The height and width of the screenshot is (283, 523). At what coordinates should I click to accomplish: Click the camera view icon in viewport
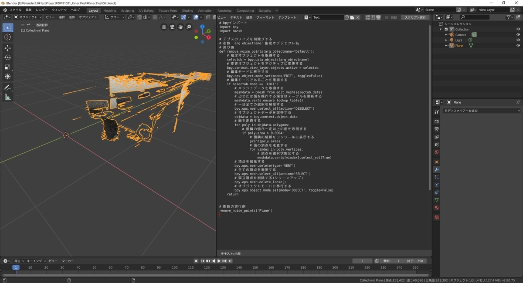172,27
